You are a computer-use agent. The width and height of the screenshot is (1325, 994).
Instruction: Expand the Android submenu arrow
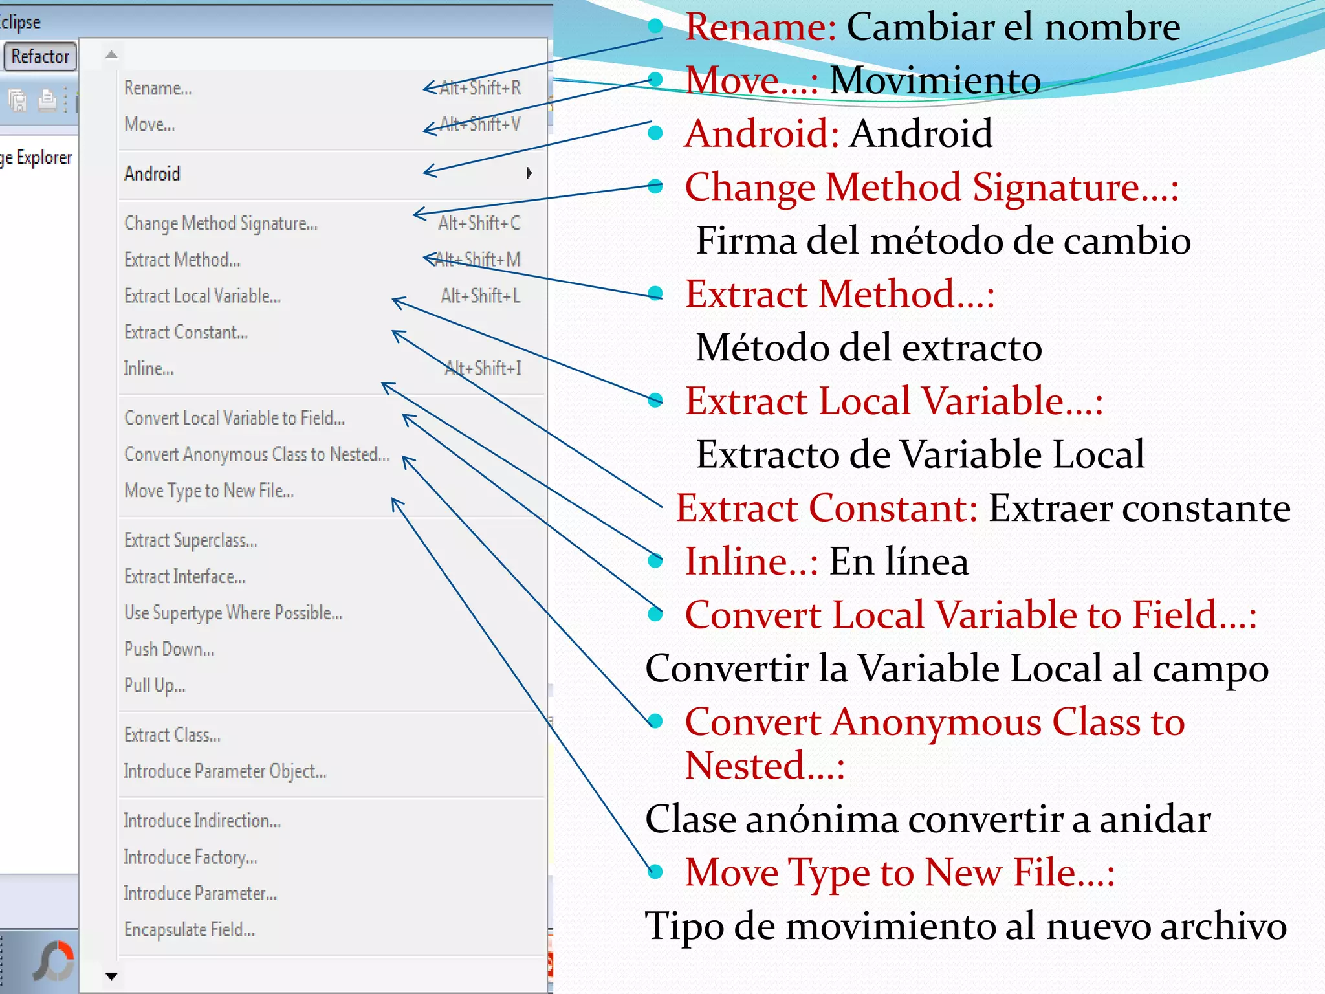pyautogui.click(x=529, y=173)
